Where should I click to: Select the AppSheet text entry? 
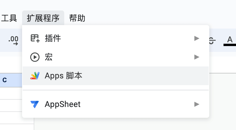pos(62,104)
